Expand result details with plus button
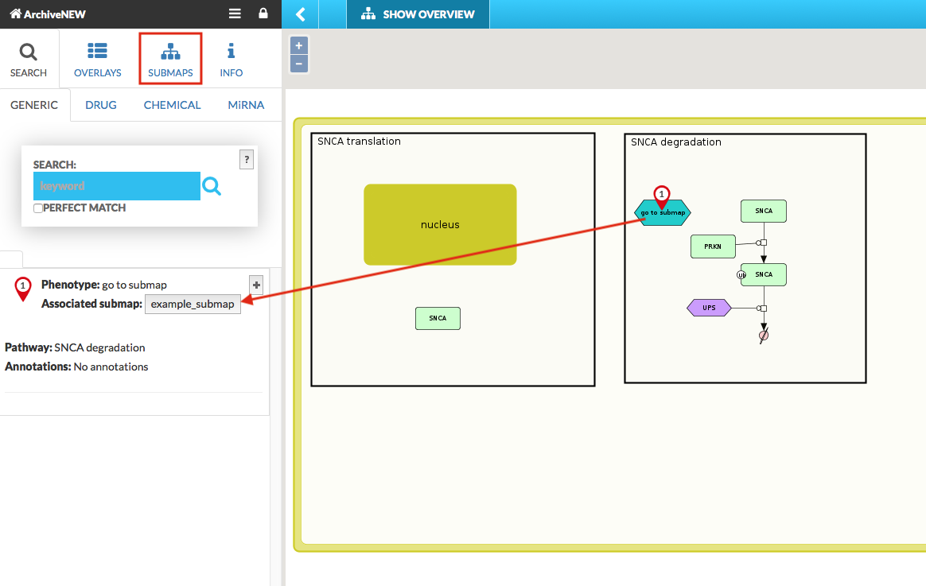Viewport: 926px width, 586px height. [x=256, y=285]
